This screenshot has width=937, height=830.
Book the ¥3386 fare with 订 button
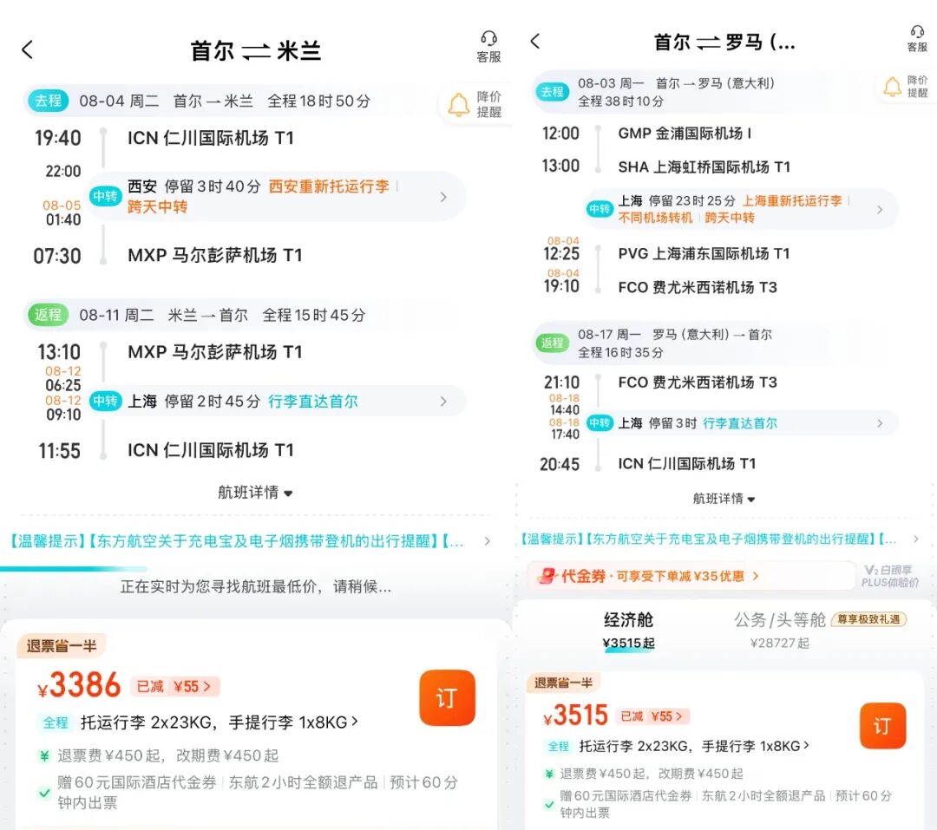[x=447, y=697]
